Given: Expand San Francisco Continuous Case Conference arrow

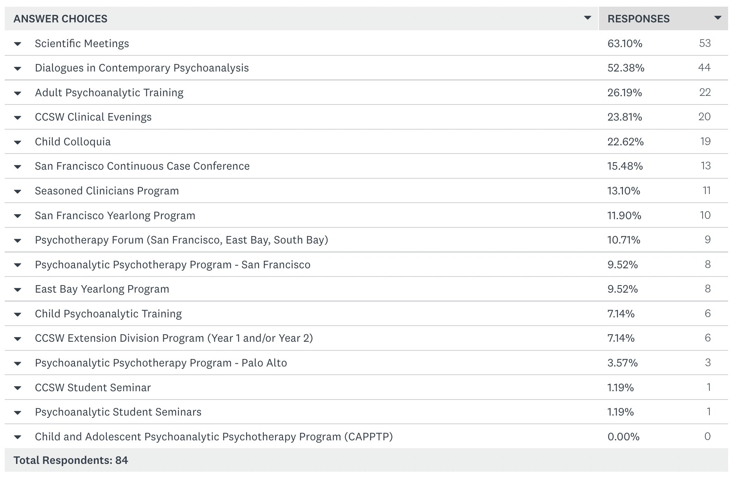Looking at the screenshot, I should (x=18, y=167).
